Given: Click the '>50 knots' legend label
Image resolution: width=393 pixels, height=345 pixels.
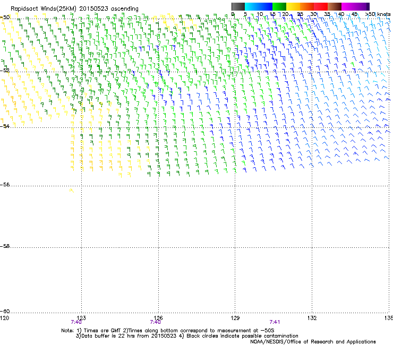Looking at the screenshot, I should [378, 14].
